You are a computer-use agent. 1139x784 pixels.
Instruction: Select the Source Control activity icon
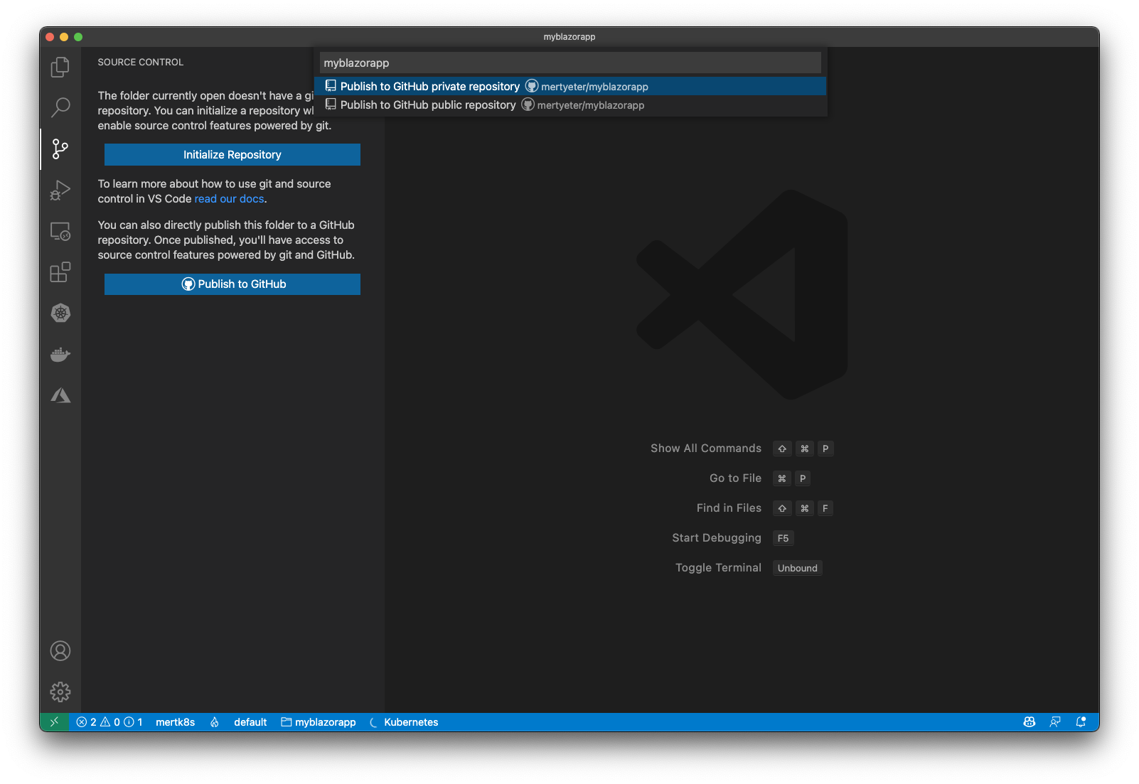click(60, 149)
